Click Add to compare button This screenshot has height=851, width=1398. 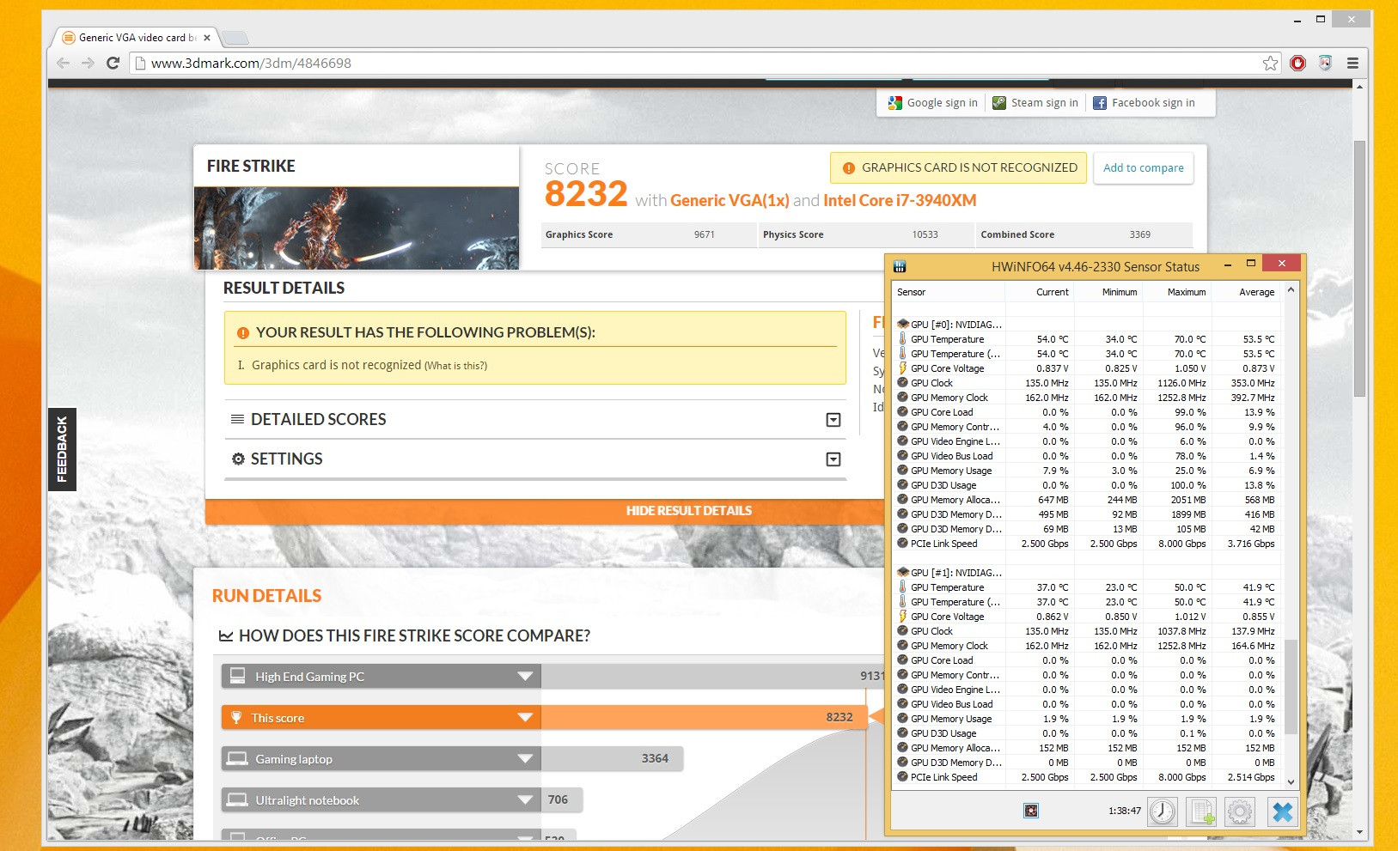(1143, 168)
